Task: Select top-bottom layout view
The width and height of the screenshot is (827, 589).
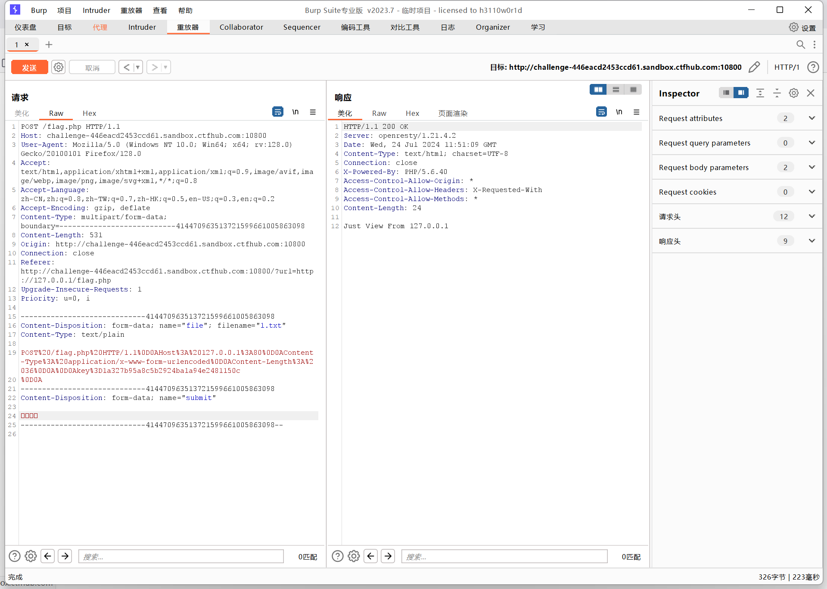Action: tap(616, 90)
